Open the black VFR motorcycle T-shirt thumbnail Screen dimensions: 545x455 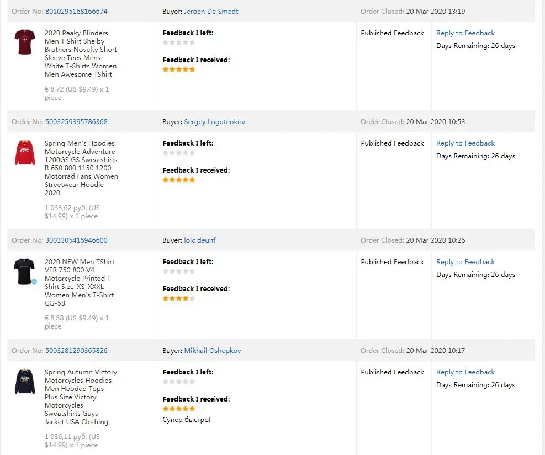point(25,271)
